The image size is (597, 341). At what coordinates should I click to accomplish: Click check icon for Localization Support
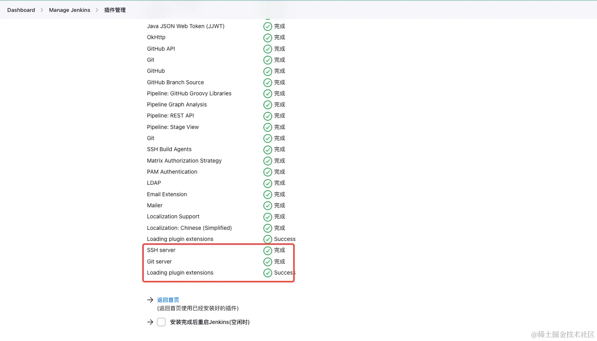[268, 217]
